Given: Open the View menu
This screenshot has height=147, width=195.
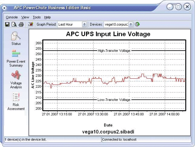Looking at the screenshot, I should 25,17.
